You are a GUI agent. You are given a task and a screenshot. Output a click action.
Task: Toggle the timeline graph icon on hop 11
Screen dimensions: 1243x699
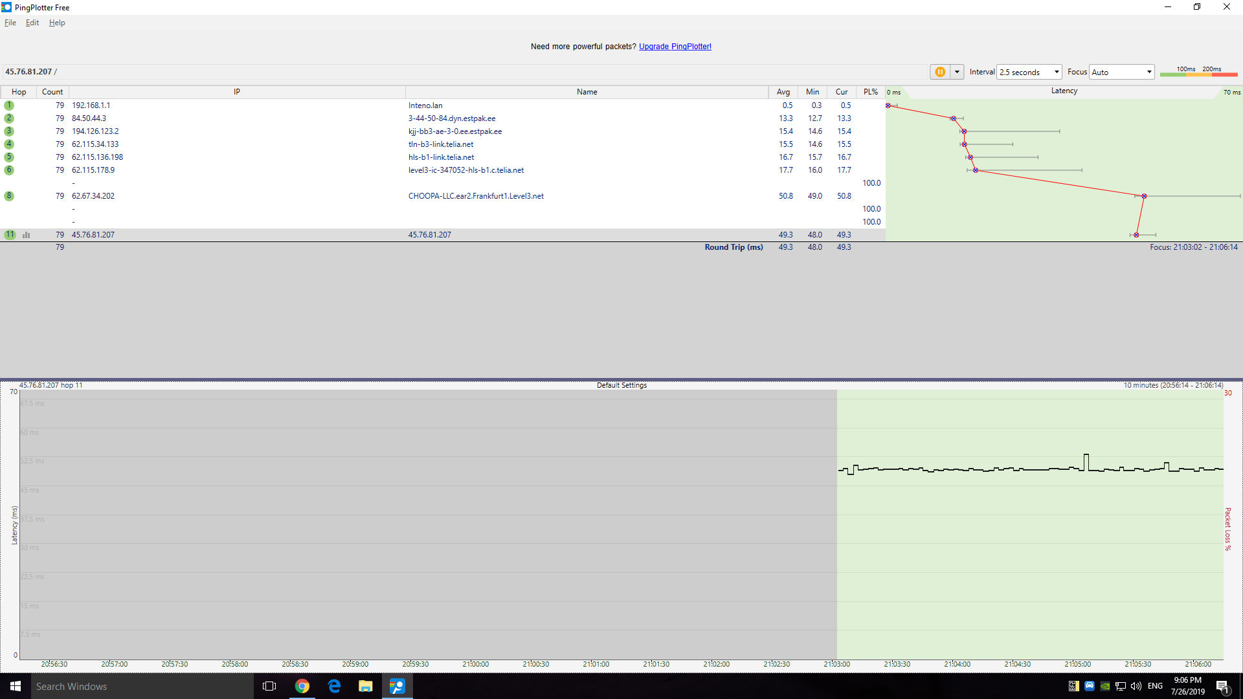point(27,235)
